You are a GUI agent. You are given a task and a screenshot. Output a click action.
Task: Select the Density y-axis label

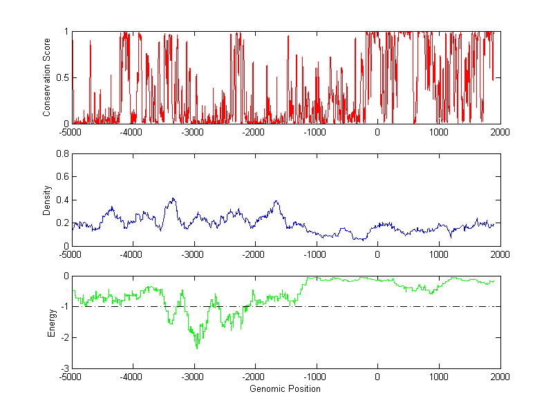pos(47,200)
